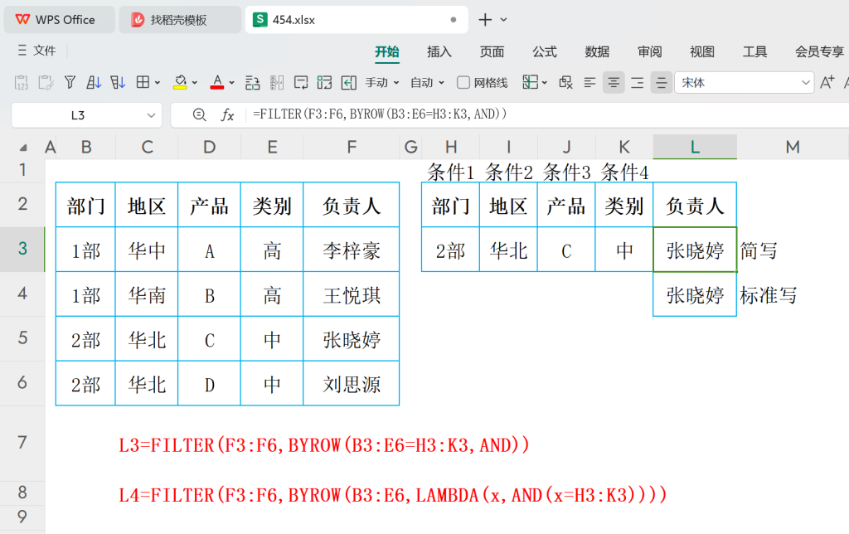Click the clear formatting icon
The image size is (849, 534).
565,82
